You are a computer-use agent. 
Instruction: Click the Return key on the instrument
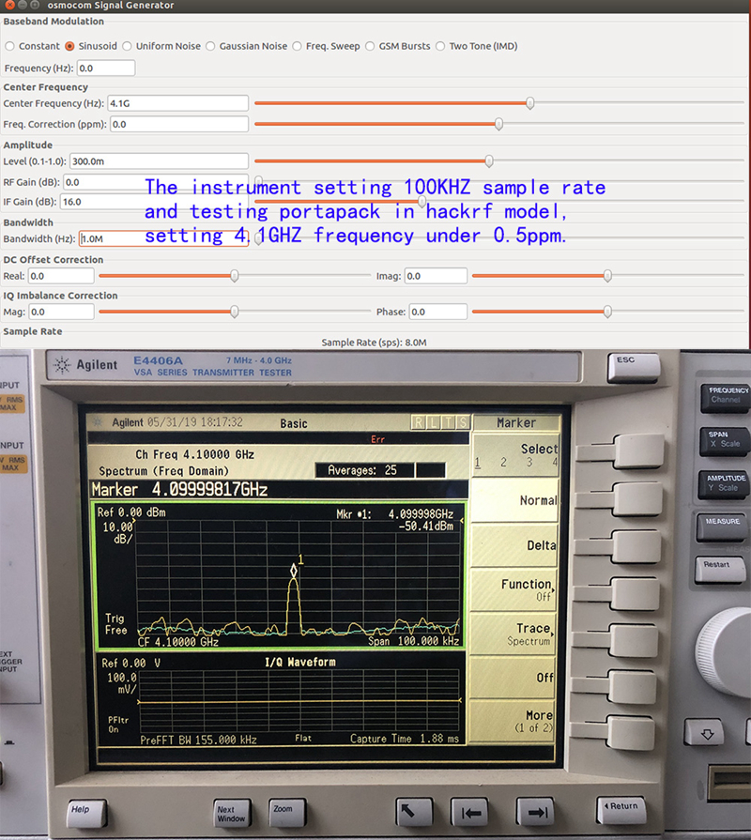[x=621, y=810]
